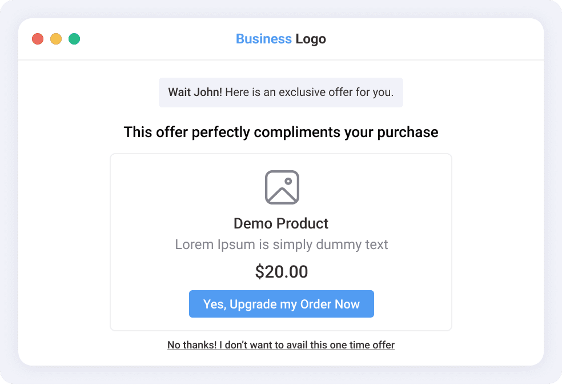Image resolution: width=562 pixels, height=385 pixels.
Task: Click the $20.00 price
Action: [282, 271]
